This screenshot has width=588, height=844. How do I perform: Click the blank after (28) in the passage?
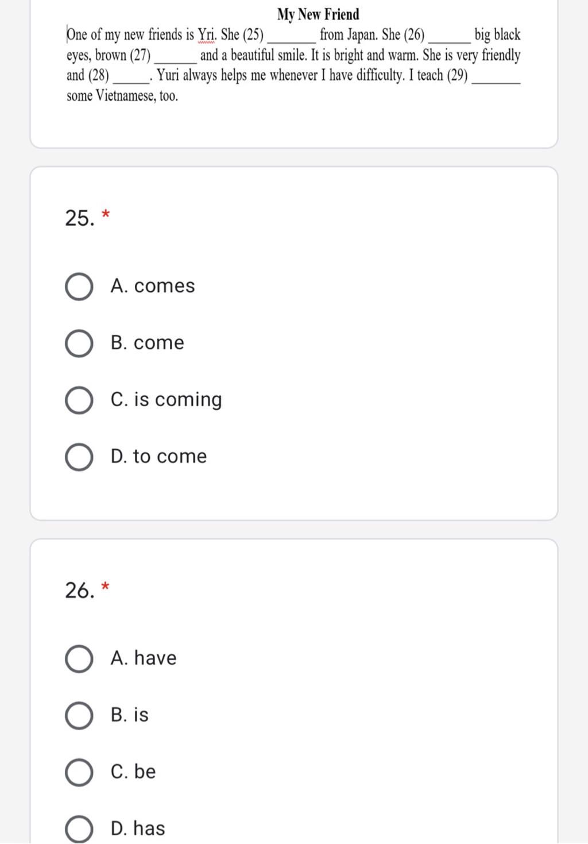click(x=131, y=78)
